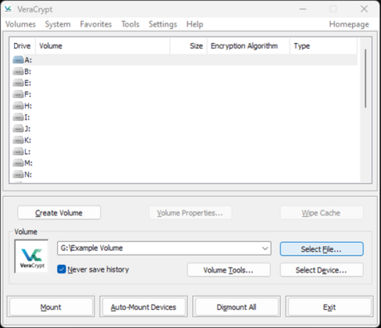The image size is (381, 328).
Task: Click Create Volume button
Action: click(x=59, y=213)
